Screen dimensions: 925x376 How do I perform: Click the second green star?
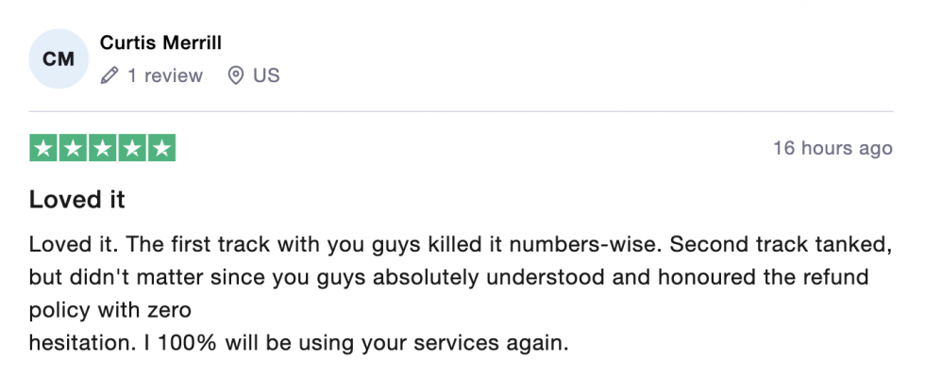click(73, 148)
